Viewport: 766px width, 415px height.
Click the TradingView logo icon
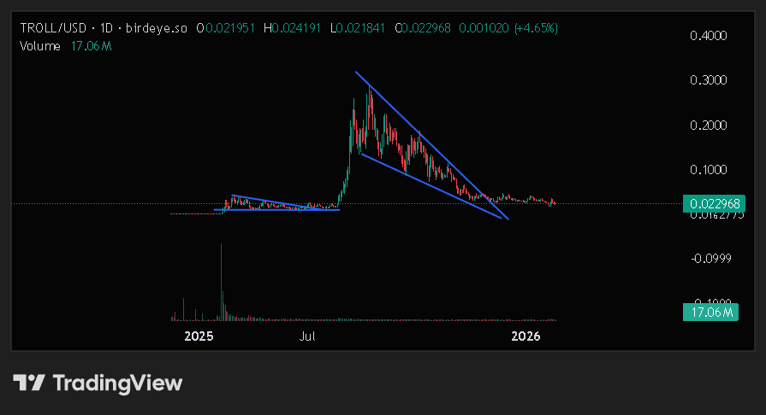coord(29,383)
